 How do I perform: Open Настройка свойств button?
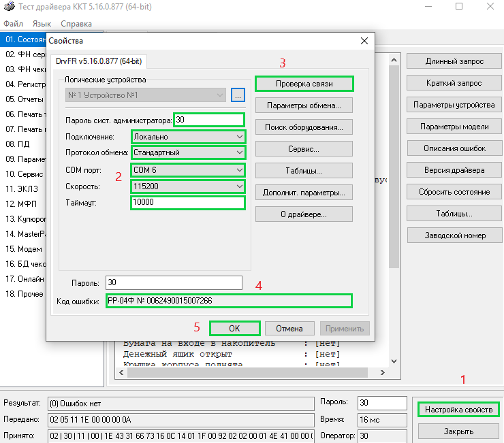tap(458, 410)
